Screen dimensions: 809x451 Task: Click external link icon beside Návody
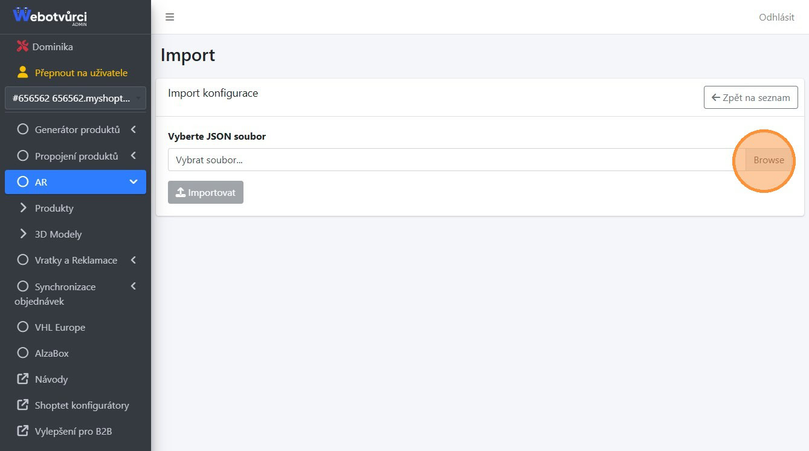point(23,378)
